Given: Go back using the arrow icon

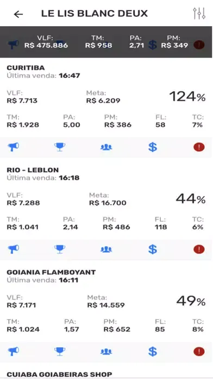Looking at the screenshot, I should [18, 14].
